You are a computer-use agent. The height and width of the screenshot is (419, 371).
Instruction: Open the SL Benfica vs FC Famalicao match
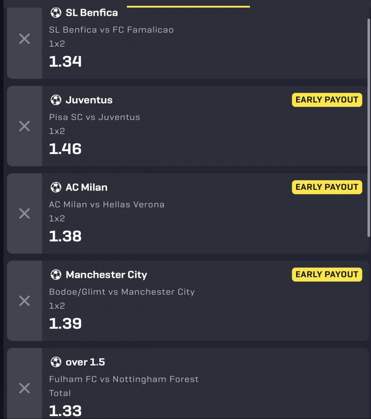click(111, 30)
